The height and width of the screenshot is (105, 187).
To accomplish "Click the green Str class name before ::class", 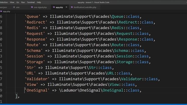I will [92, 67].
